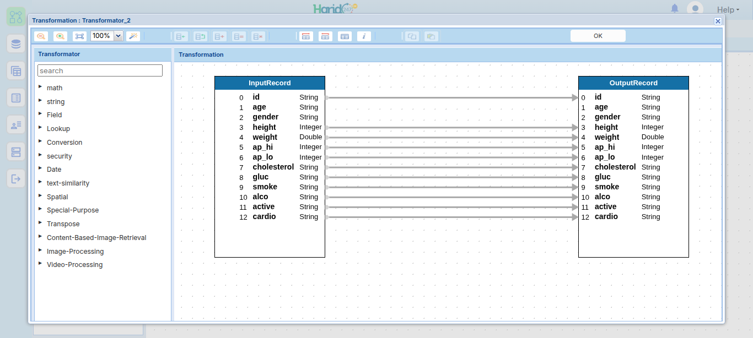Viewport: 753px width, 338px height.
Task: Click the database cylinder sidebar icon
Action: pyautogui.click(x=16, y=43)
